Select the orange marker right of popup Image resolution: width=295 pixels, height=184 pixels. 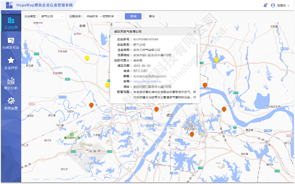(x=205, y=85)
